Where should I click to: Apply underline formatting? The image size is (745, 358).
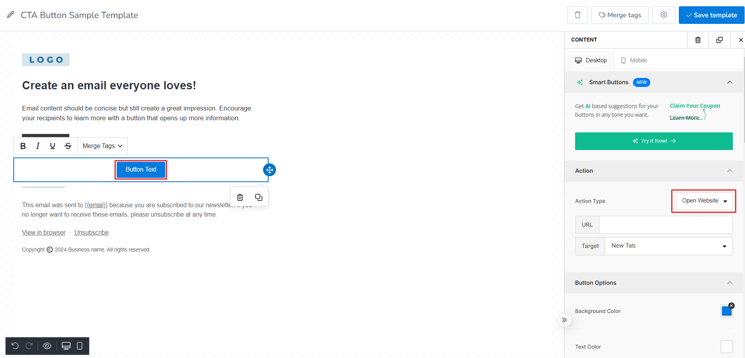(52, 146)
